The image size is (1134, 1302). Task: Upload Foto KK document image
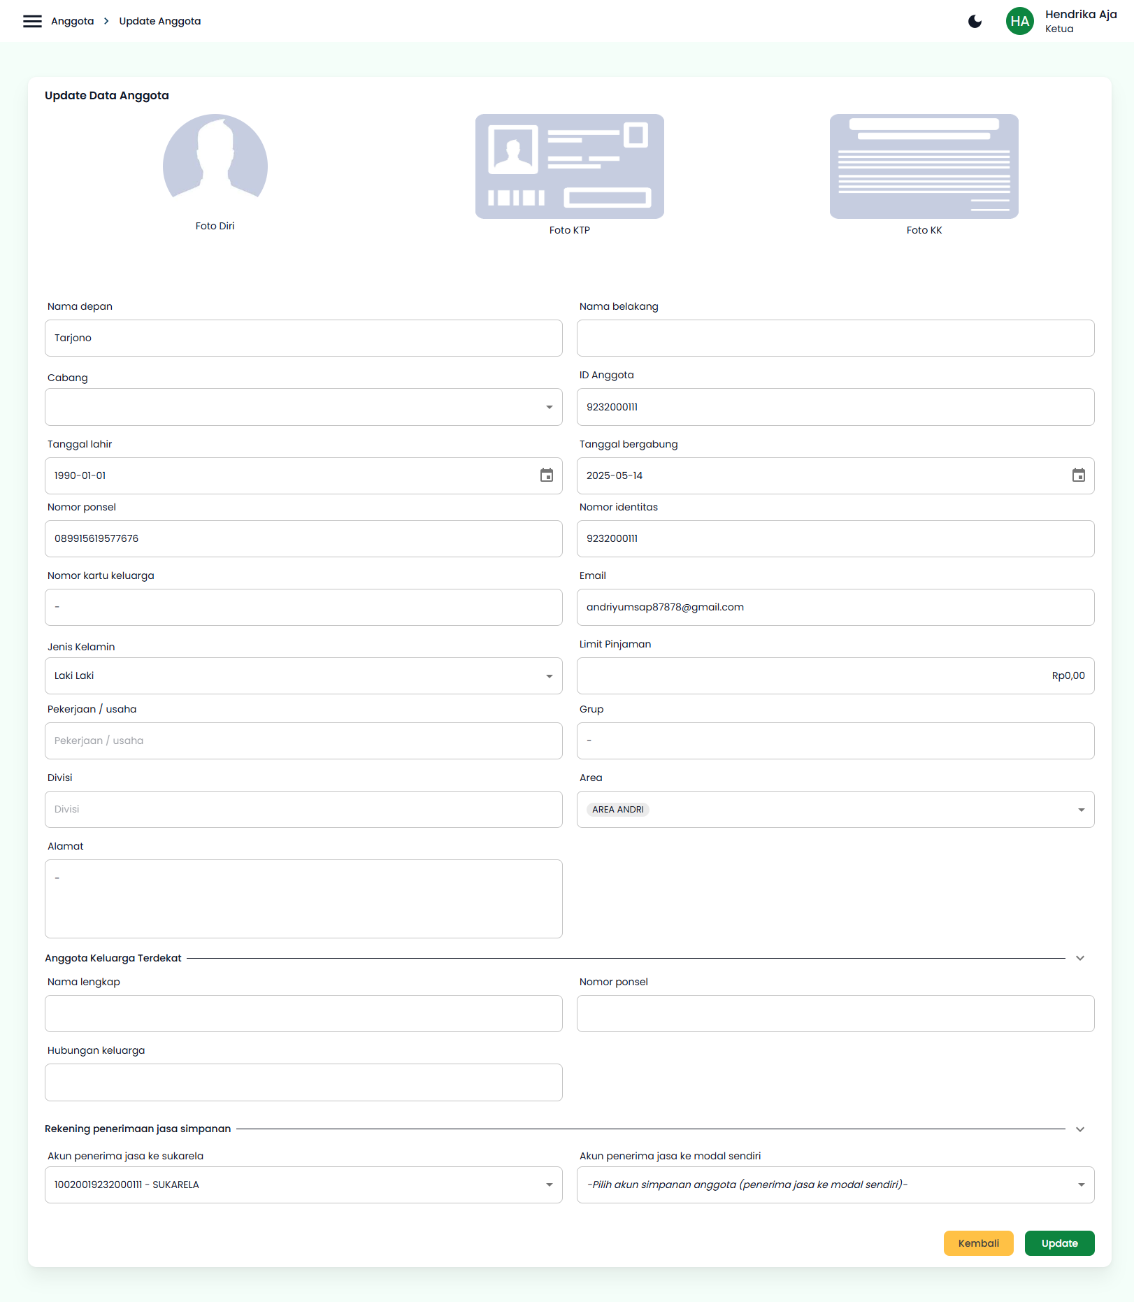click(x=924, y=166)
